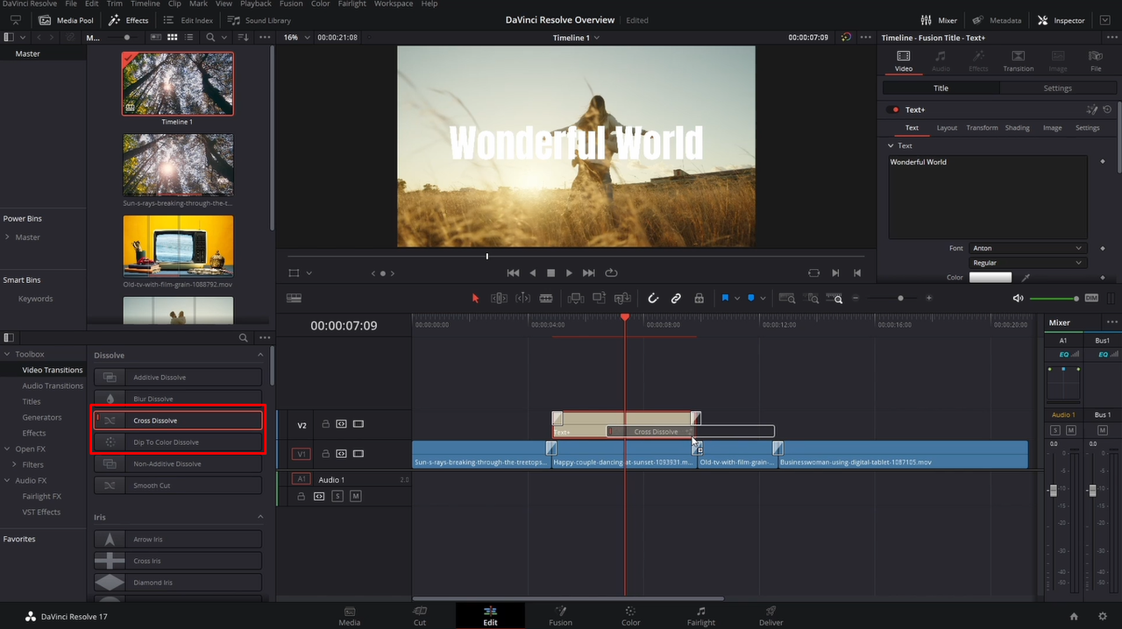Activate Dynamic Trim Mode tool
1122x629 pixels.
click(x=522, y=298)
